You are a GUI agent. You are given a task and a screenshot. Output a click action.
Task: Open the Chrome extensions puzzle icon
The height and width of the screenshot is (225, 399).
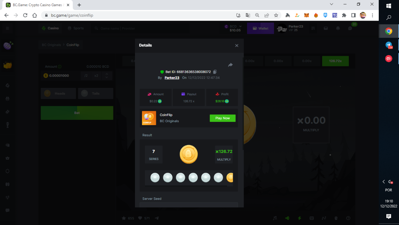[344, 15]
